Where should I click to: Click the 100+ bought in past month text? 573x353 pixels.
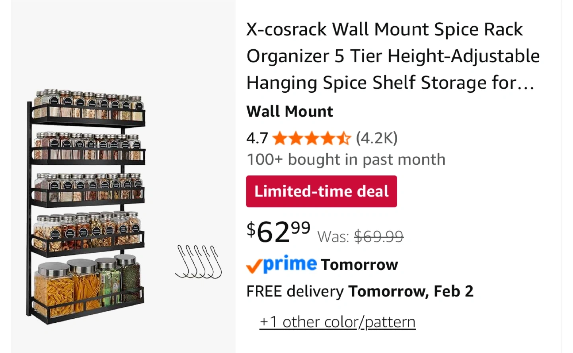coord(346,160)
